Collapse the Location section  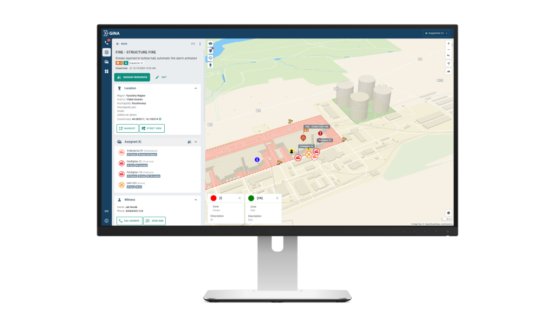(x=195, y=88)
